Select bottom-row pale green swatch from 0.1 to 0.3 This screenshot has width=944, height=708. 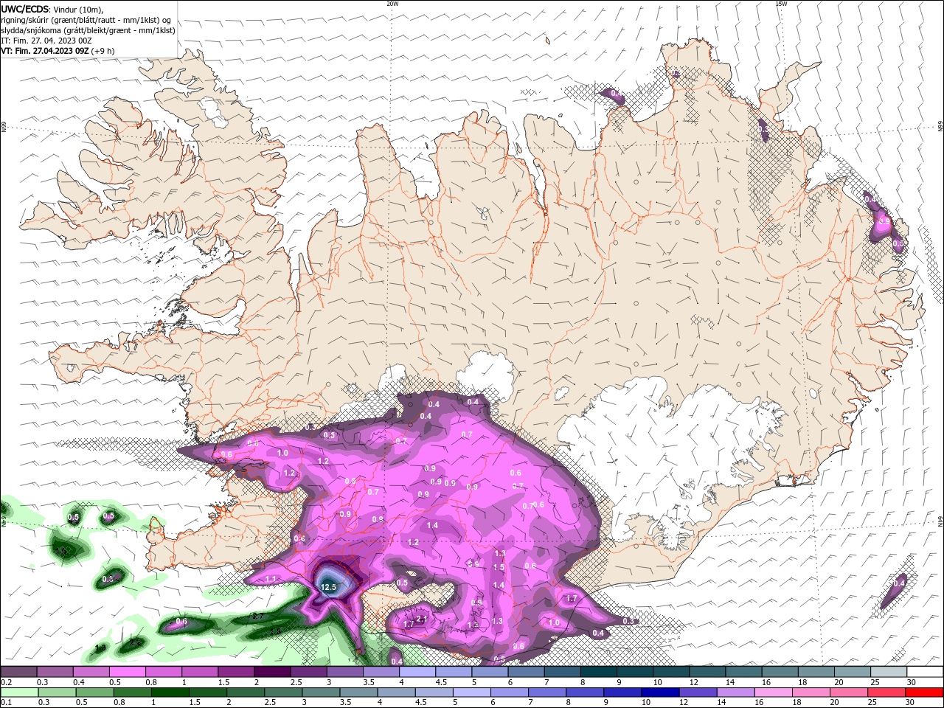coord(19,693)
